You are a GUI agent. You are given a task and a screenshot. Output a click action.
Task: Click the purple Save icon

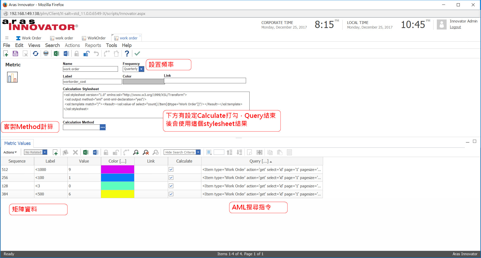coord(15,54)
